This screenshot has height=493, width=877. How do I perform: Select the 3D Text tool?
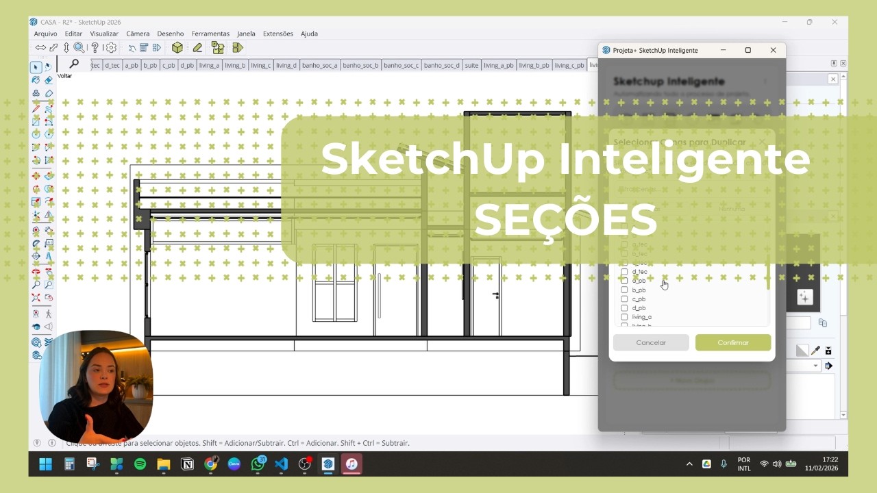49,256
